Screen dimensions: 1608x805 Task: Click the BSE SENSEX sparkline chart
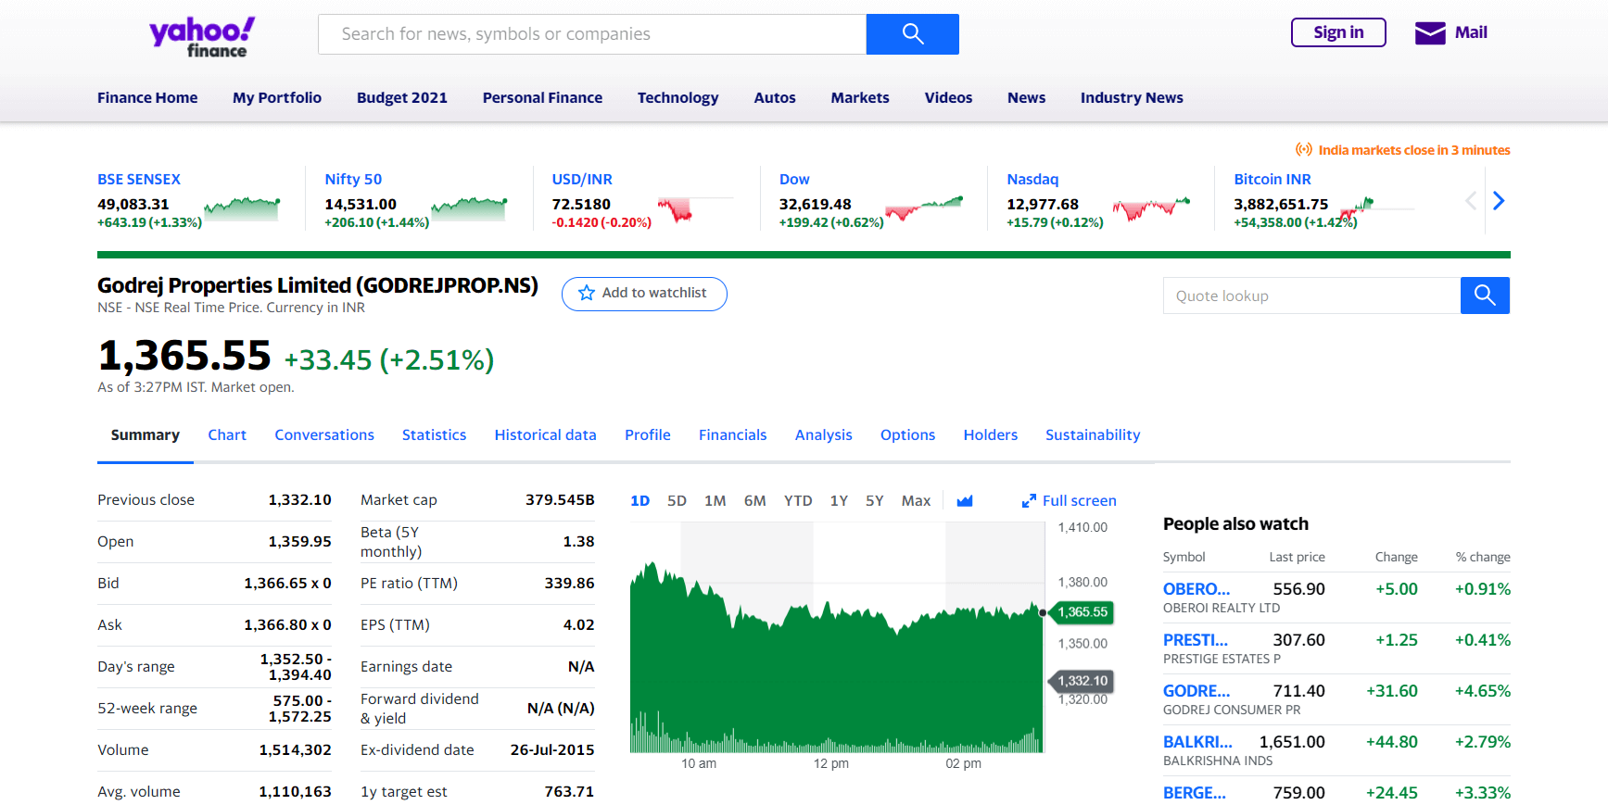pos(242,208)
